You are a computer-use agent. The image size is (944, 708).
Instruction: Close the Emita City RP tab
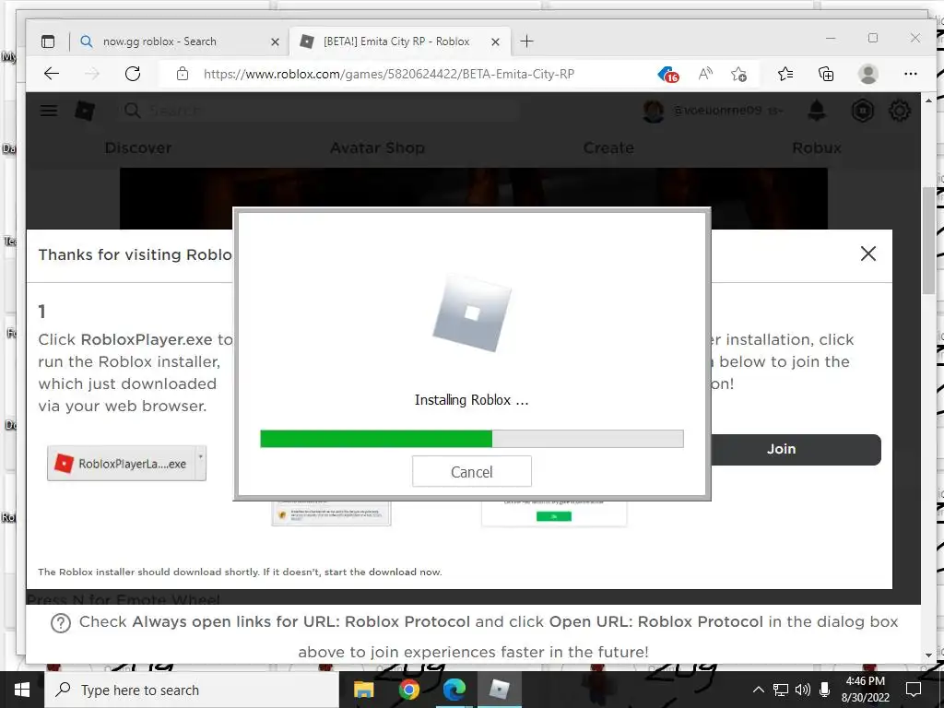(x=495, y=42)
